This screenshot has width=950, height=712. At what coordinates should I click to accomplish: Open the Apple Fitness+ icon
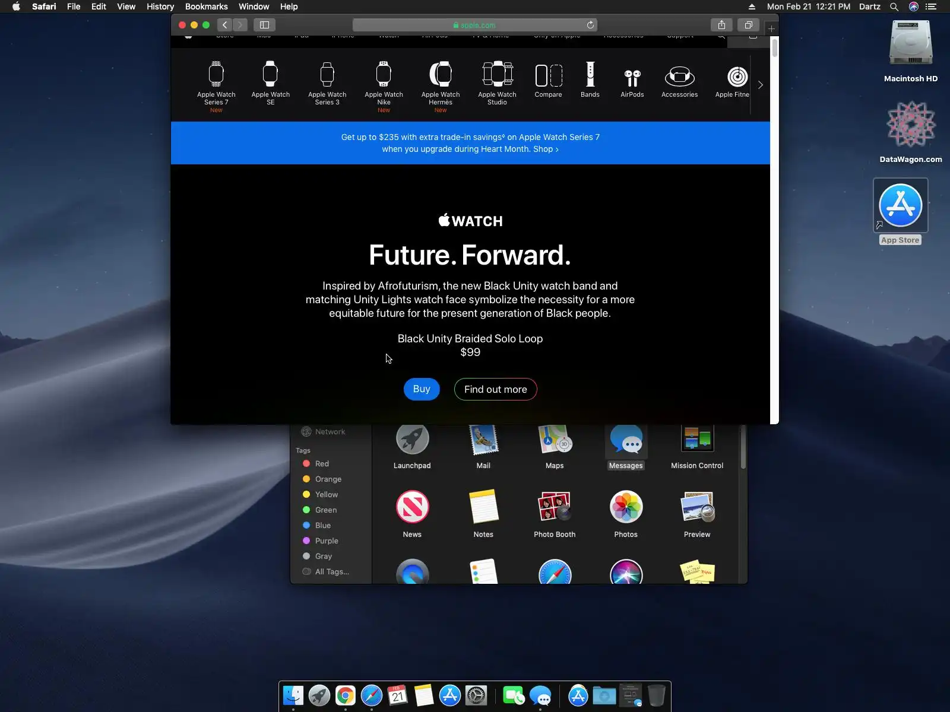coord(737,77)
